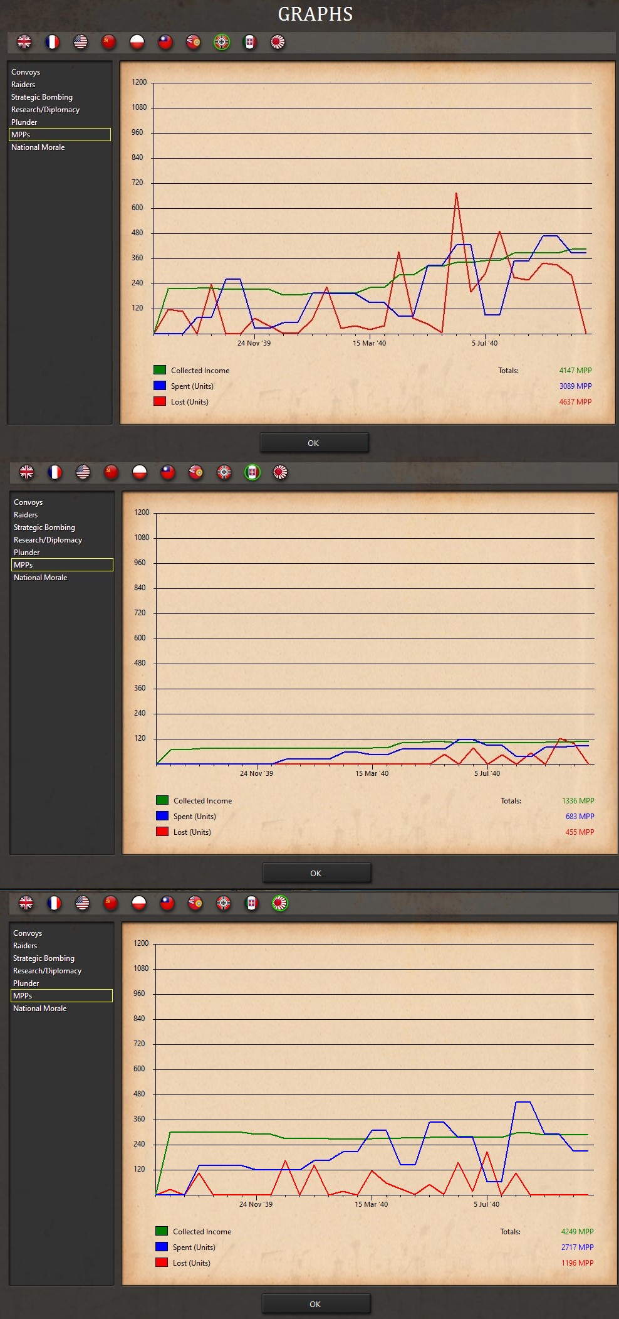Select the UK flag in the top graph panel
This screenshot has height=1319, width=619.
coord(24,42)
